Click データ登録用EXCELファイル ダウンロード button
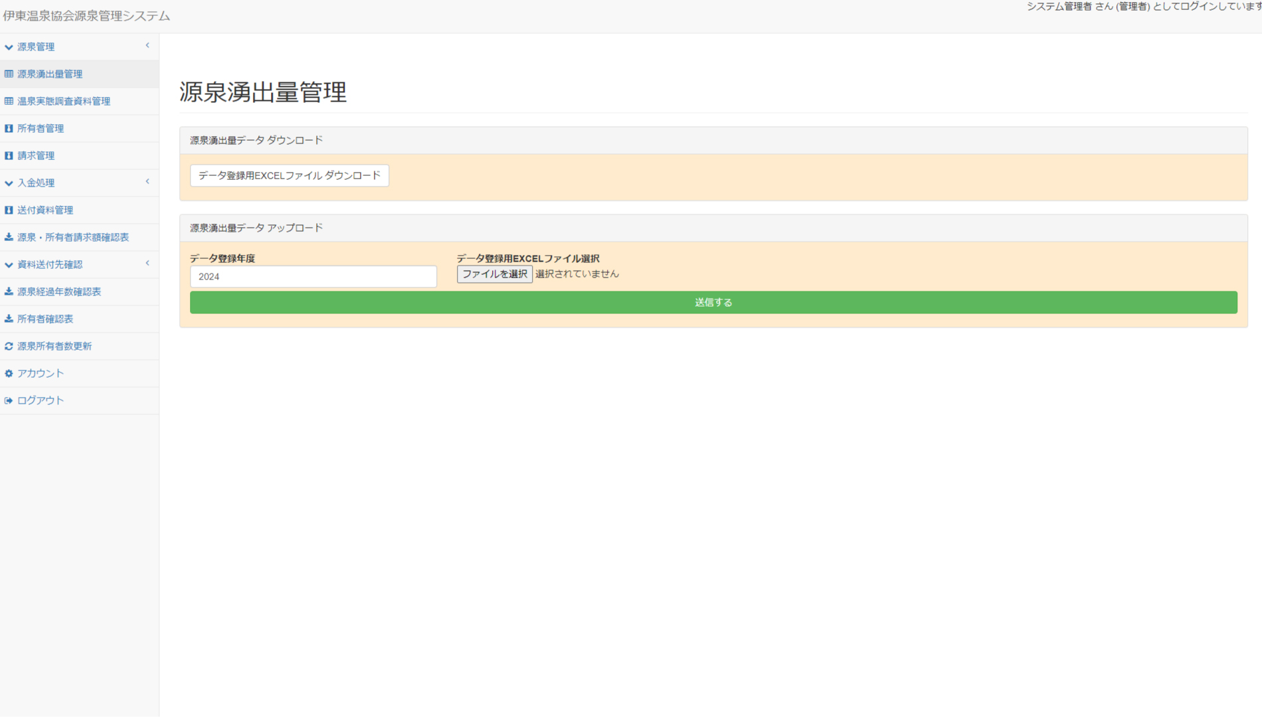1262x717 pixels. [x=289, y=175]
